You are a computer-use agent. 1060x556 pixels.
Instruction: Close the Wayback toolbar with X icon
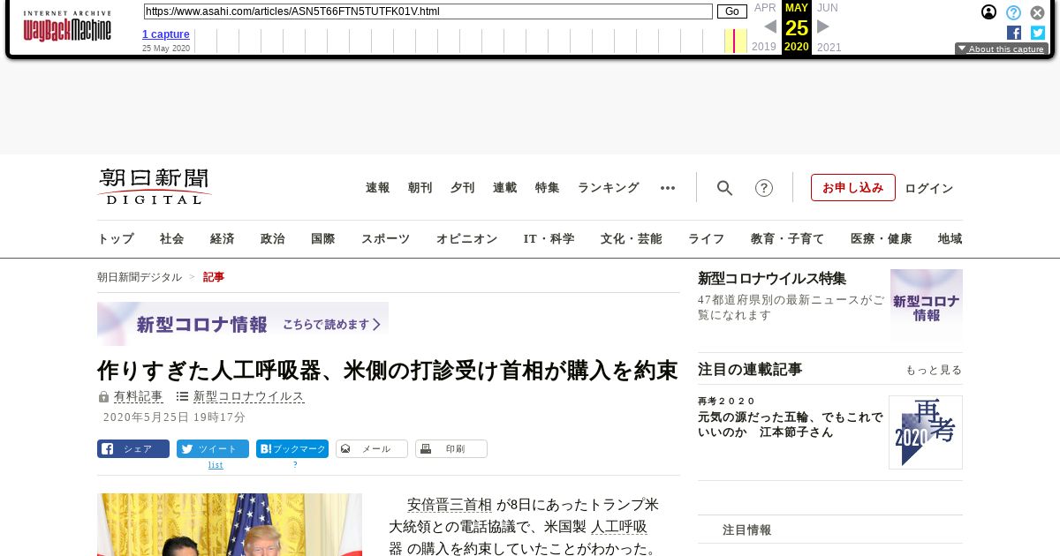1037,12
